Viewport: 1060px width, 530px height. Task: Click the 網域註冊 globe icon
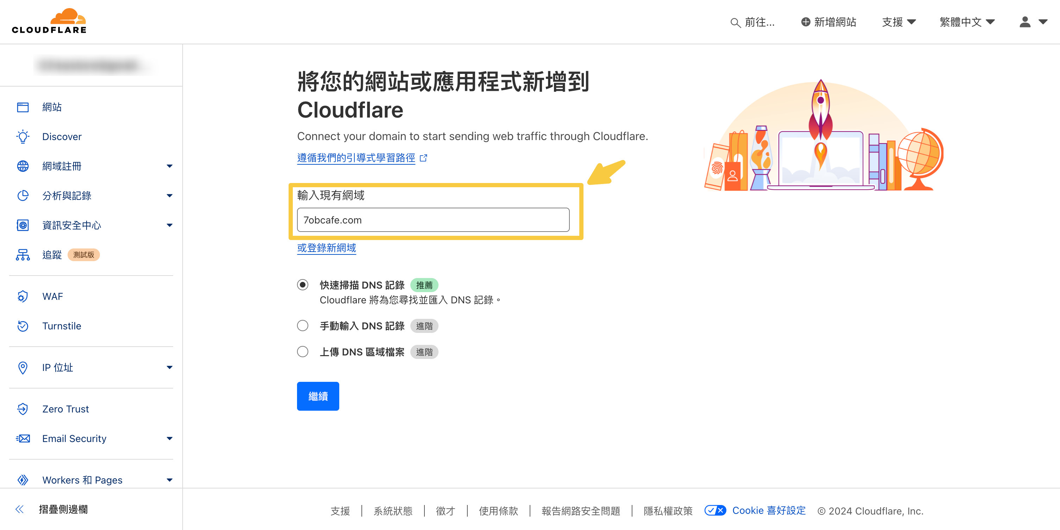click(x=23, y=166)
